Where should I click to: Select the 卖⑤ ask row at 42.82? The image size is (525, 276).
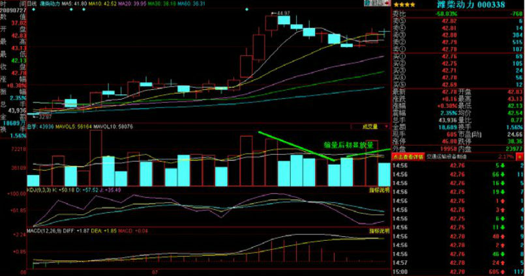coord(458,21)
